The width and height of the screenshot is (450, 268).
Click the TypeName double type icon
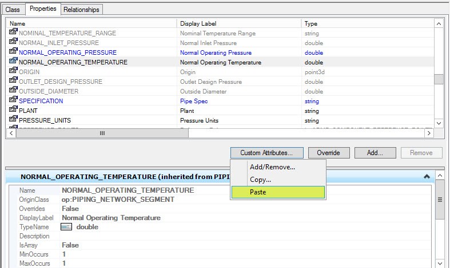tap(66, 227)
